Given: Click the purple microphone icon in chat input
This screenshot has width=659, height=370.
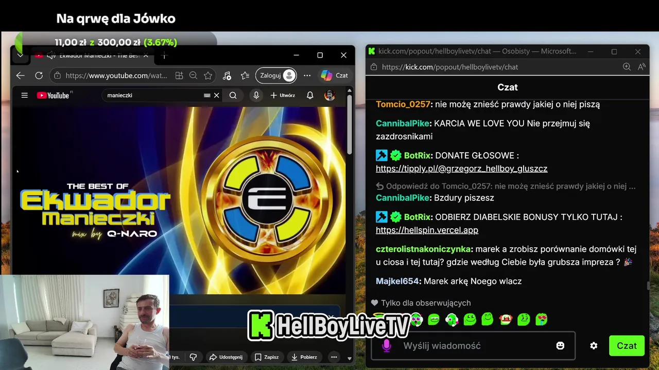Looking at the screenshot, I should [387, 346].
